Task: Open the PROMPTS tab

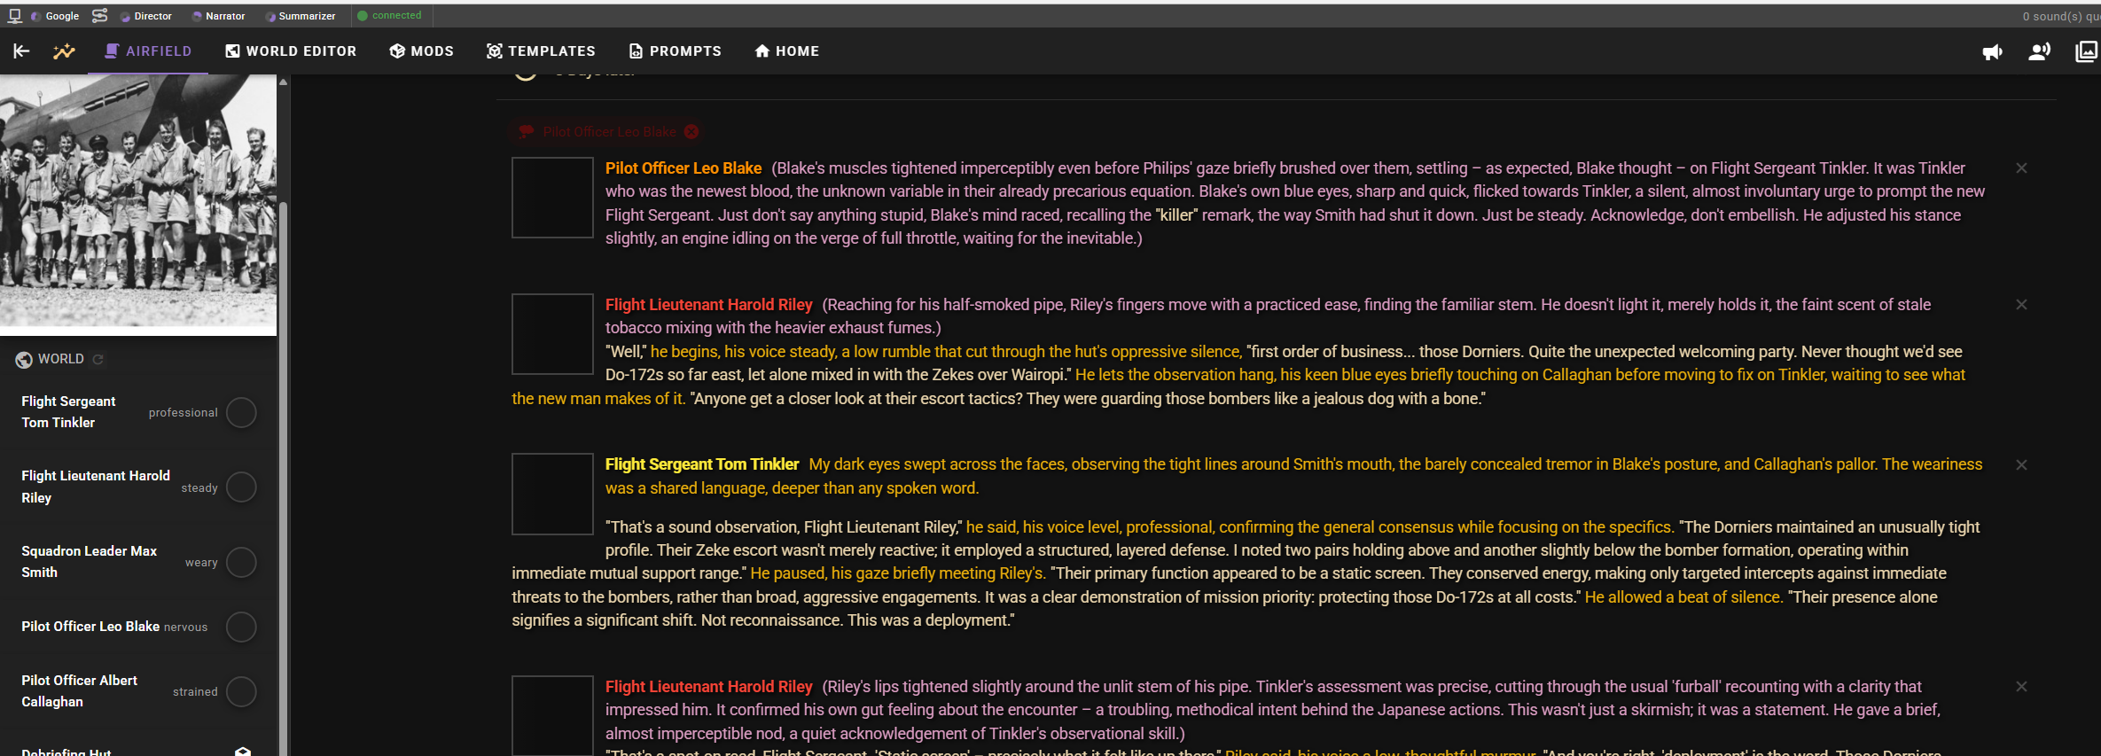Action: 676,51
